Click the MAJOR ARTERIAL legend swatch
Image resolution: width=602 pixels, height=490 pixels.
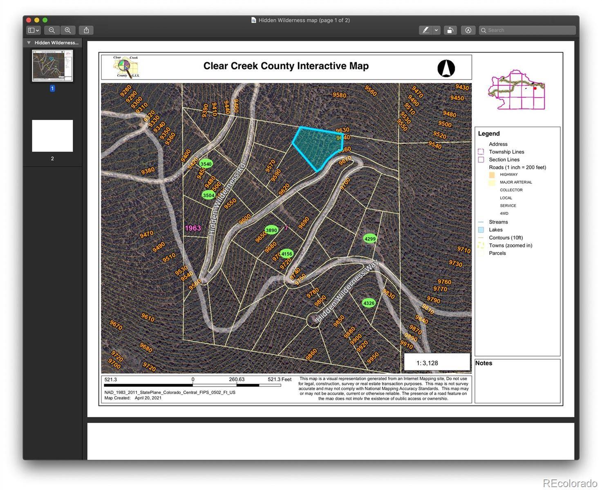coord(492,183)
